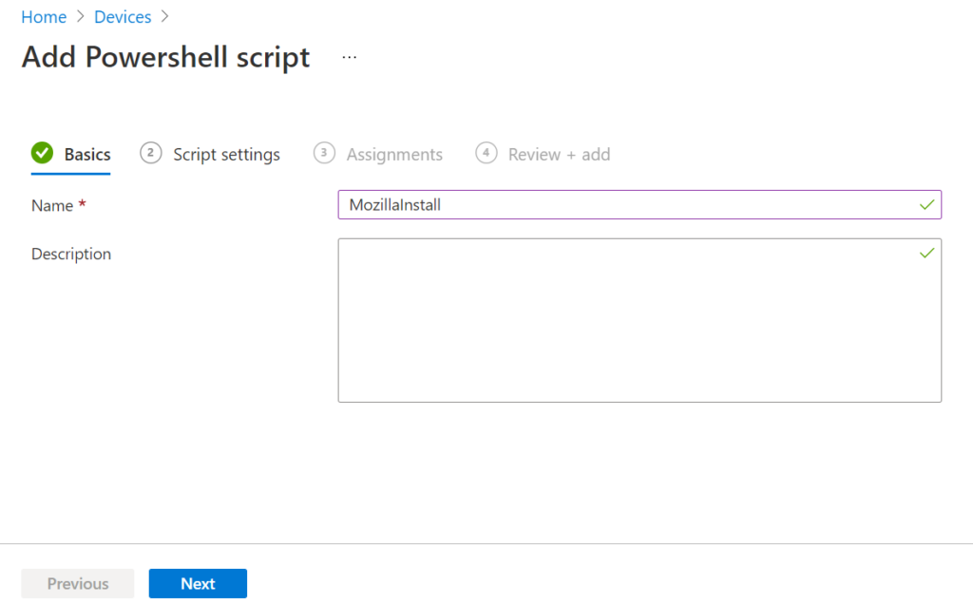Open the Devices breadcrumb link
Image resolution: width=973 pixels, height=604 pixels.
tap(123, 16)
